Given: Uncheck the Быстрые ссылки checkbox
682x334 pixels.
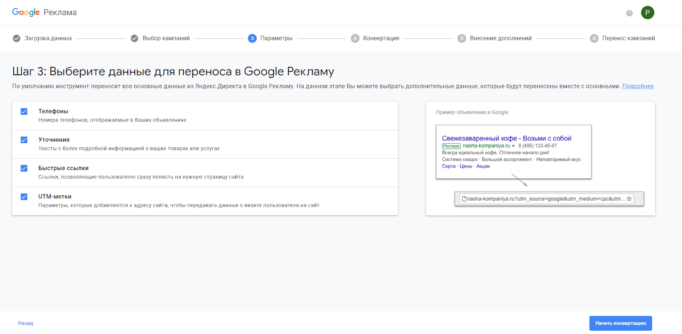Looking at the screenshot, I should pyautogui.click(x=24, y=168).
